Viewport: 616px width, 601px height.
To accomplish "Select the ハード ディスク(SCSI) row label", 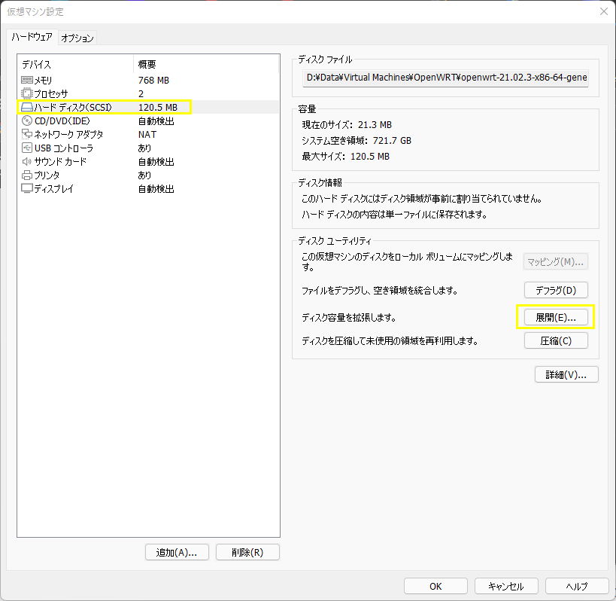I will click(x=73, y=108).
